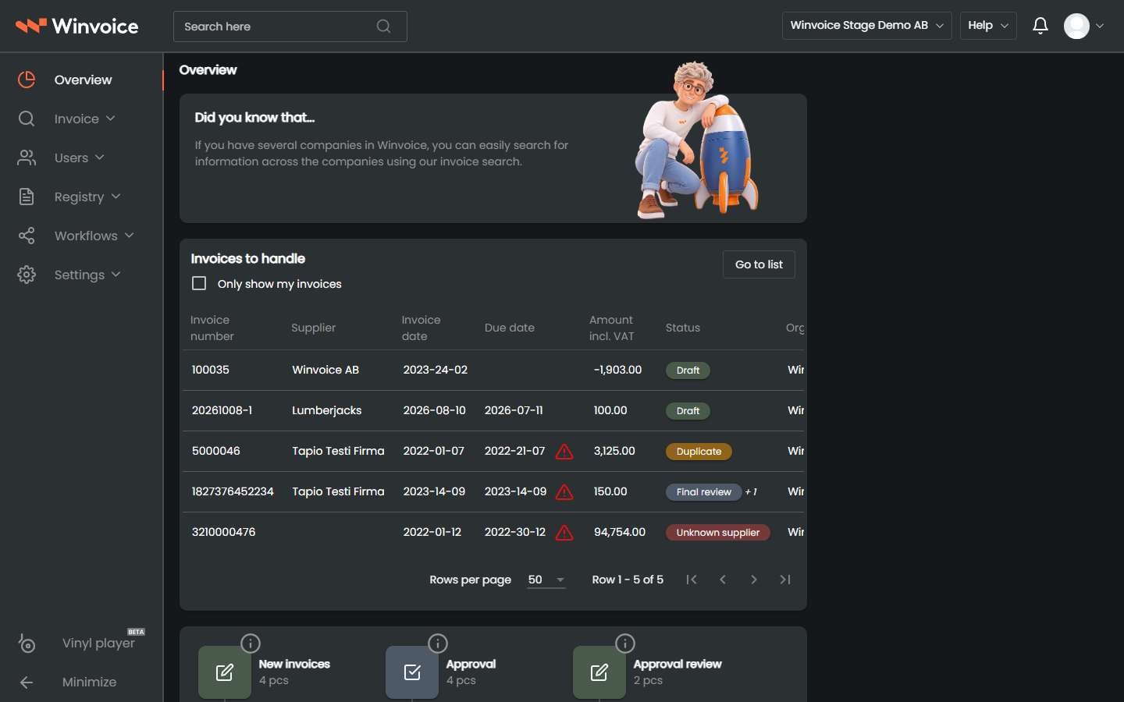Screen dimensions: 1124x702
Task: Click the Overview pie chart icon
Action: pos(27,80)
